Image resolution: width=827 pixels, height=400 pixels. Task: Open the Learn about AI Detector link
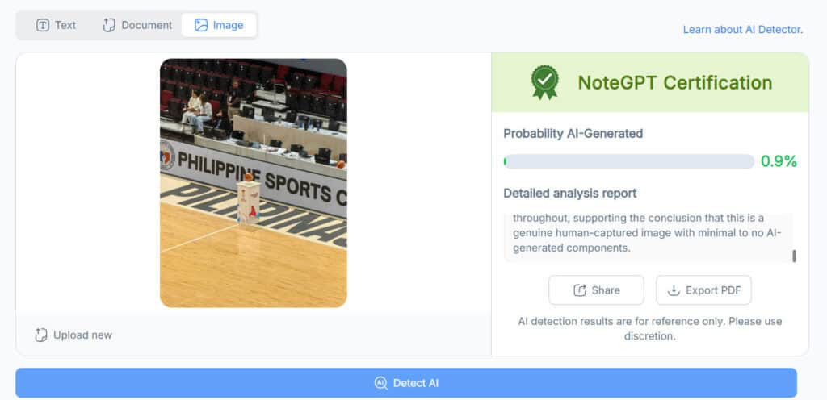click(743, 30)
